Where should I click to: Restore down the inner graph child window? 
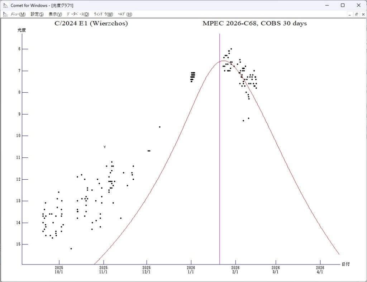(x=357, y=14)
